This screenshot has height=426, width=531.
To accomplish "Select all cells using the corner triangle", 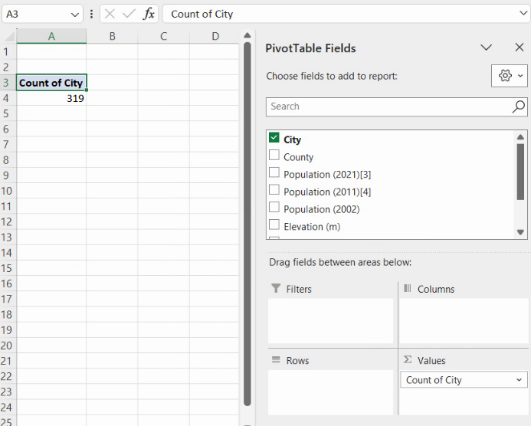I will (8, 37).
